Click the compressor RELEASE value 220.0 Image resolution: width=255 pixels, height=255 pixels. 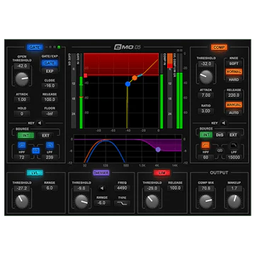[234, 95]
